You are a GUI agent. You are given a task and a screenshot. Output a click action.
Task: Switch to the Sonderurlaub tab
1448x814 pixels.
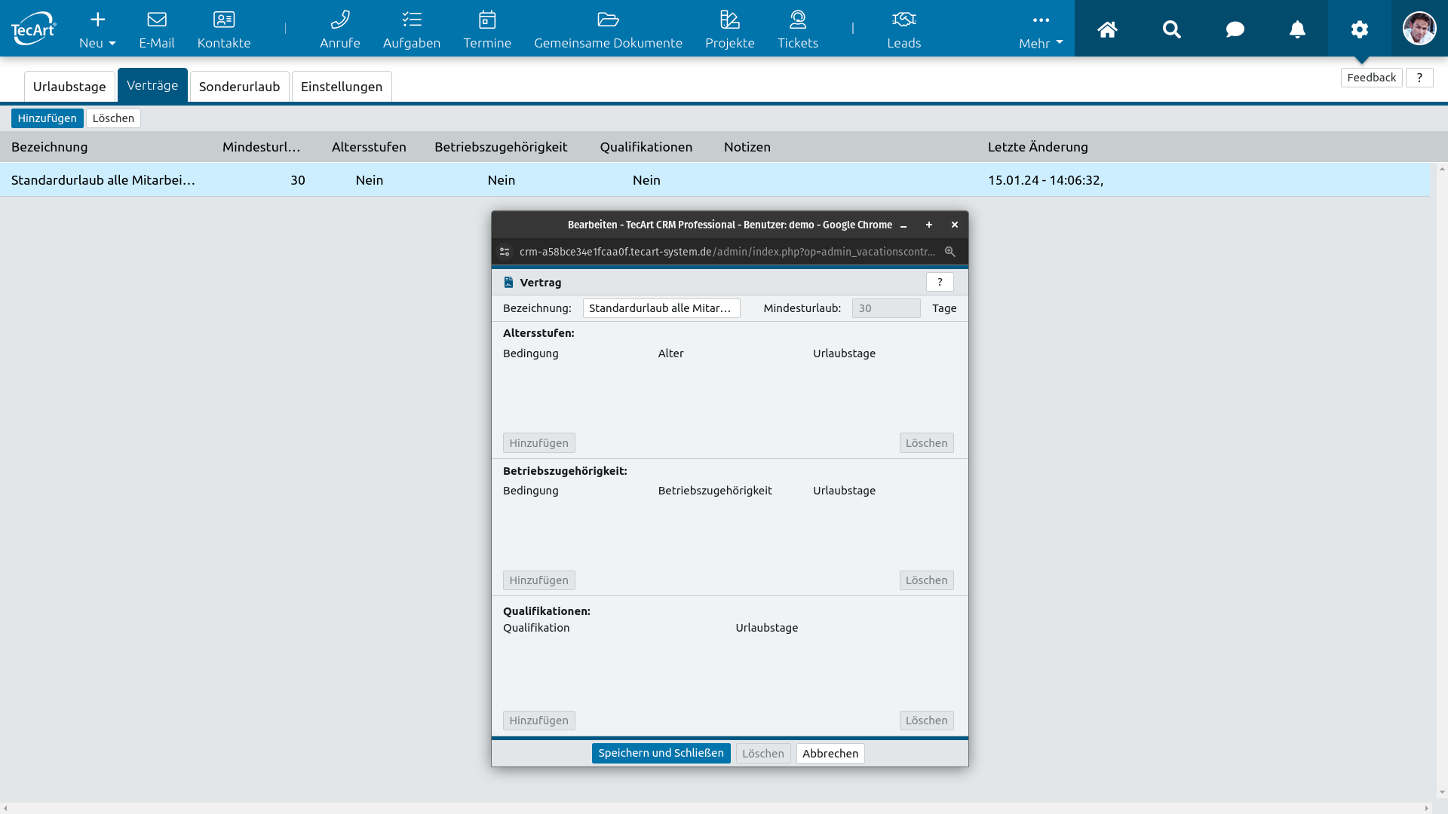point(239,87)
